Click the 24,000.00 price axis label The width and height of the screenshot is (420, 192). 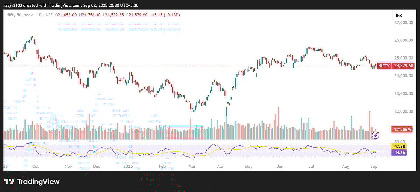tap(404, 76)
